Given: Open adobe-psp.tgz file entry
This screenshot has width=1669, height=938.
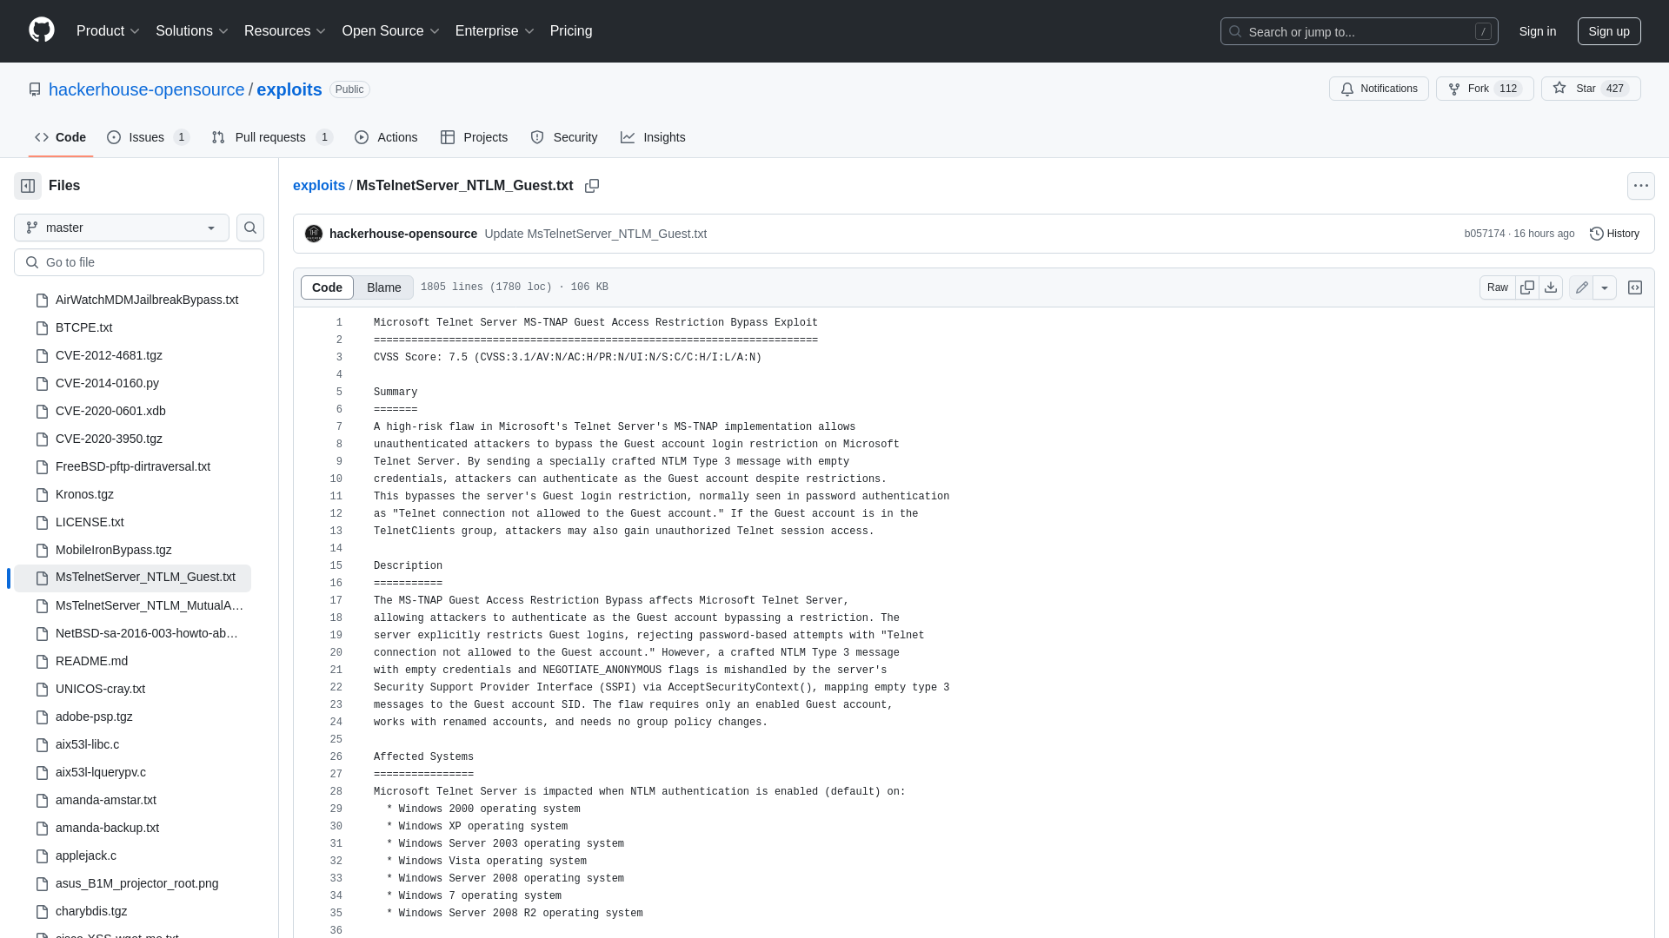Looking at the screenshot, I should click(94, 717).
